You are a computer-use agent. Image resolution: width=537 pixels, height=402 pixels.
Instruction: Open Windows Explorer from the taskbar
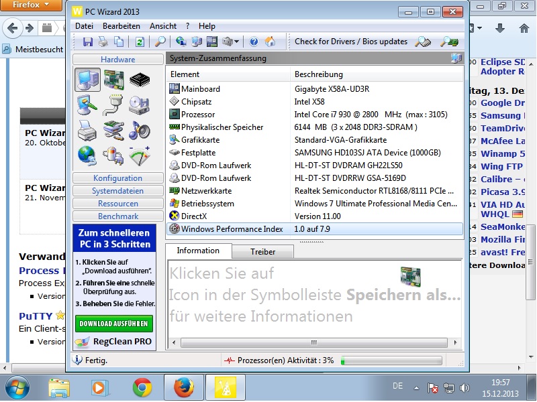(x=59, y=388)
